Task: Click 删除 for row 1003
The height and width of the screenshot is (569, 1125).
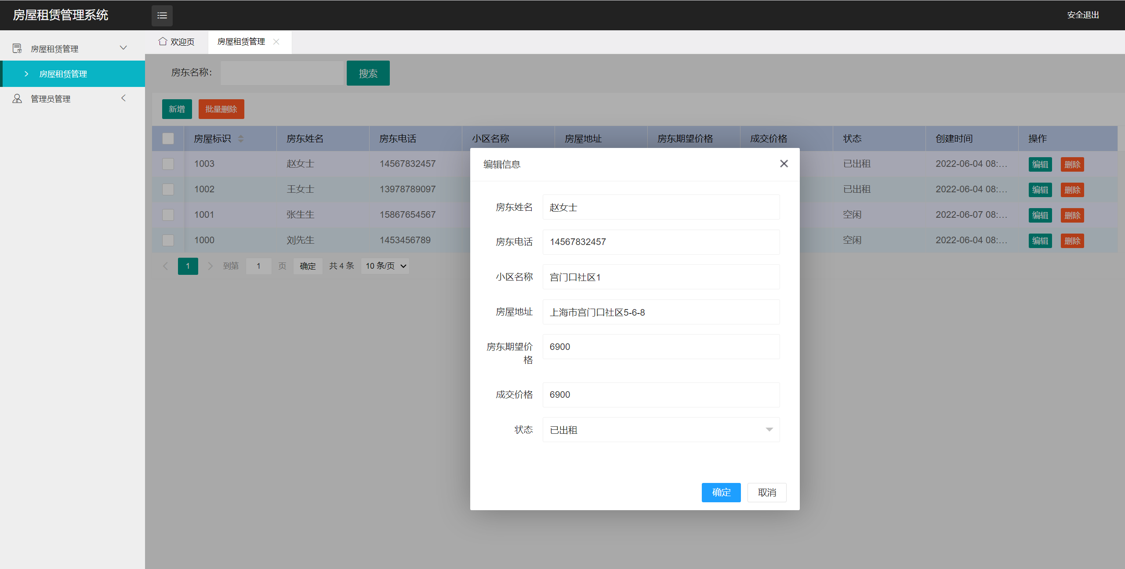Action: click(x=1072, y=165)
